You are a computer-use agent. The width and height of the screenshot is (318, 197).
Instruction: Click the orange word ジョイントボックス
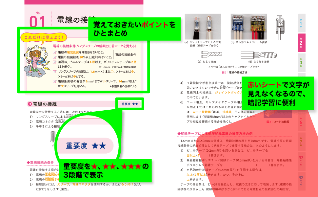229,92
